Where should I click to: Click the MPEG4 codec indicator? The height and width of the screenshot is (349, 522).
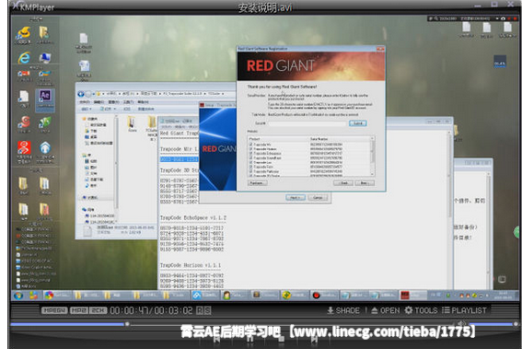54,310
